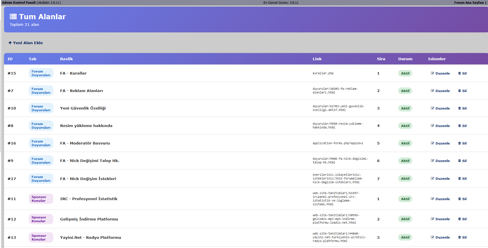Click the kurallar.php link text

pyautogui.click(x=323, y=73)
